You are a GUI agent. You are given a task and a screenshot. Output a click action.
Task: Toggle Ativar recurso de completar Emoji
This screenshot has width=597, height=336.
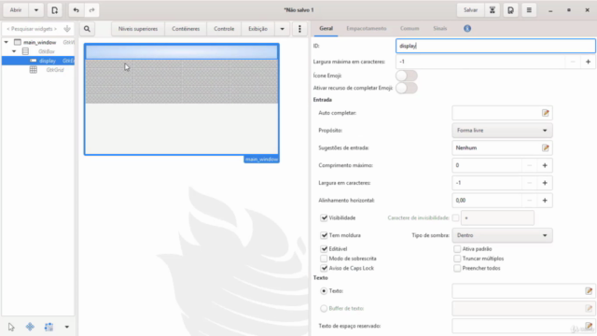tap(407, 88)
